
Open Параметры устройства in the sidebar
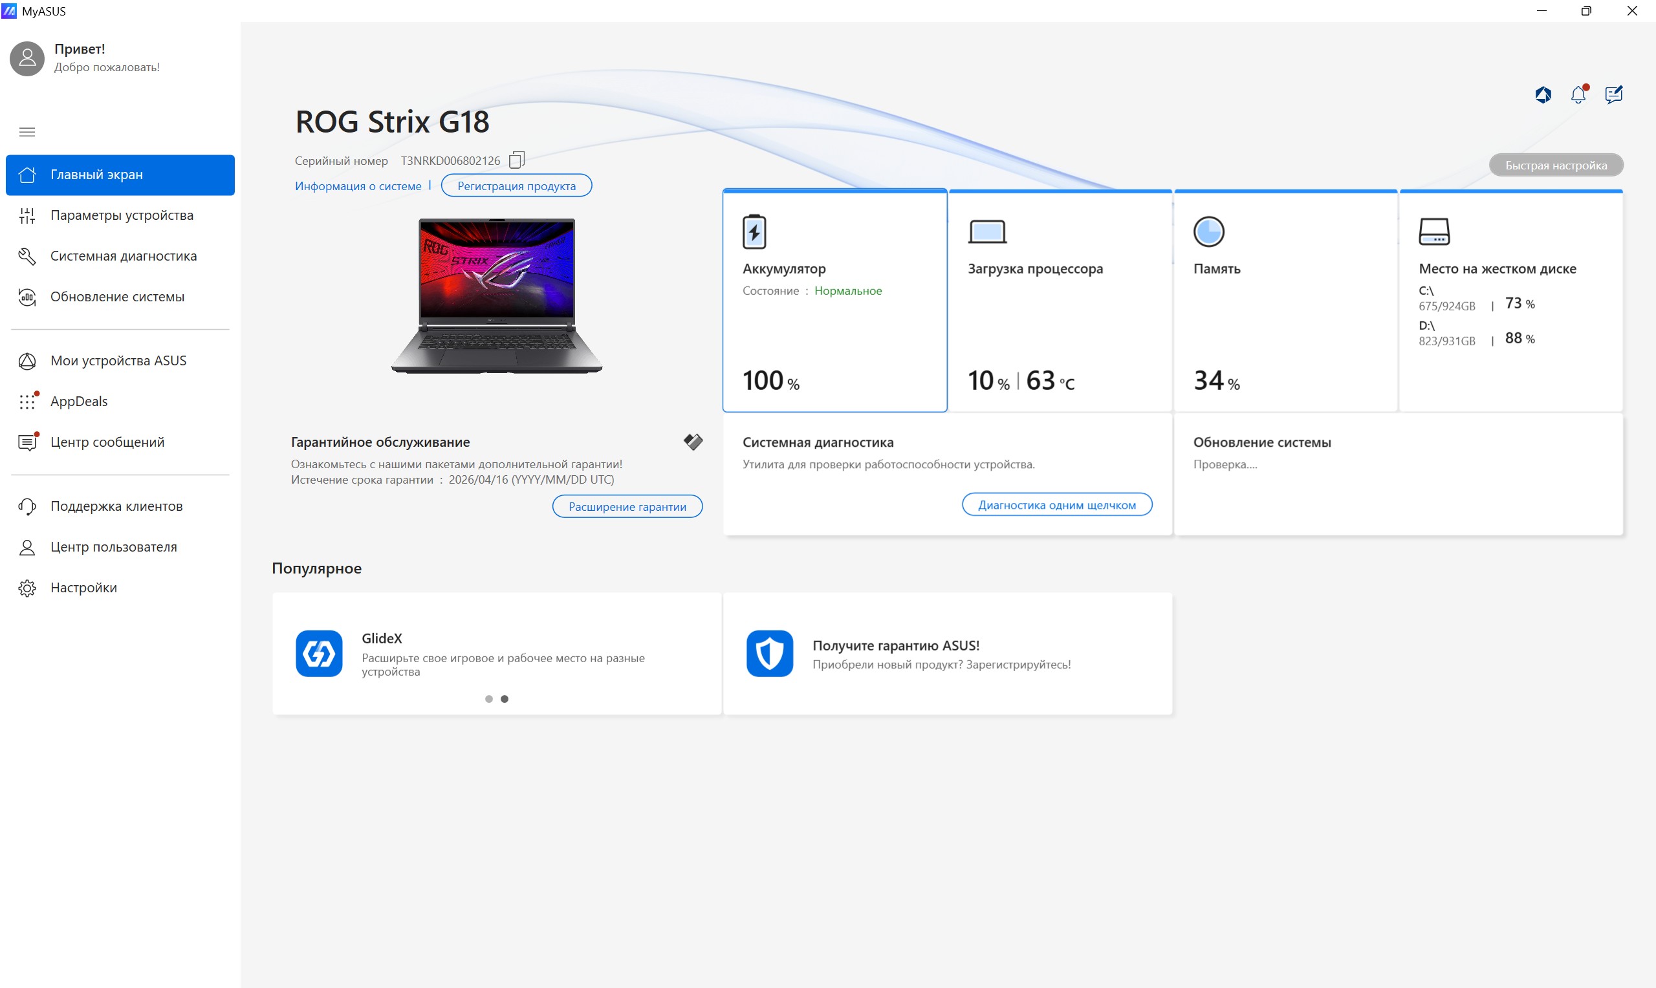coord(120,216)
